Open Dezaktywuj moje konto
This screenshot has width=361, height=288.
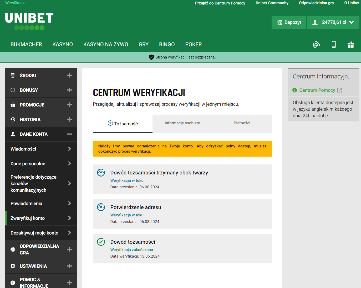coord(41,233)
